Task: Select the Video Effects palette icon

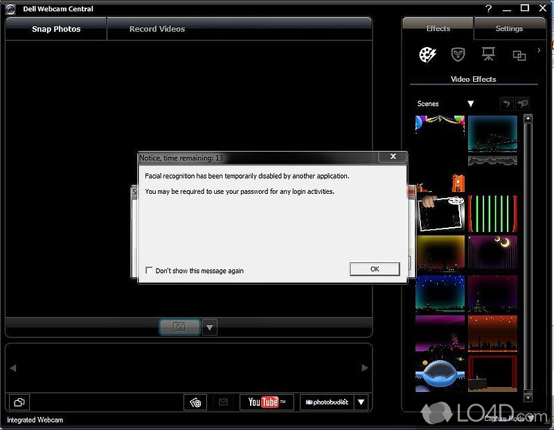Action: coord(428,55)
